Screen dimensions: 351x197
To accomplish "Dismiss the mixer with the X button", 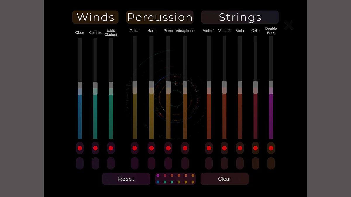I will [x=288, y=25].
